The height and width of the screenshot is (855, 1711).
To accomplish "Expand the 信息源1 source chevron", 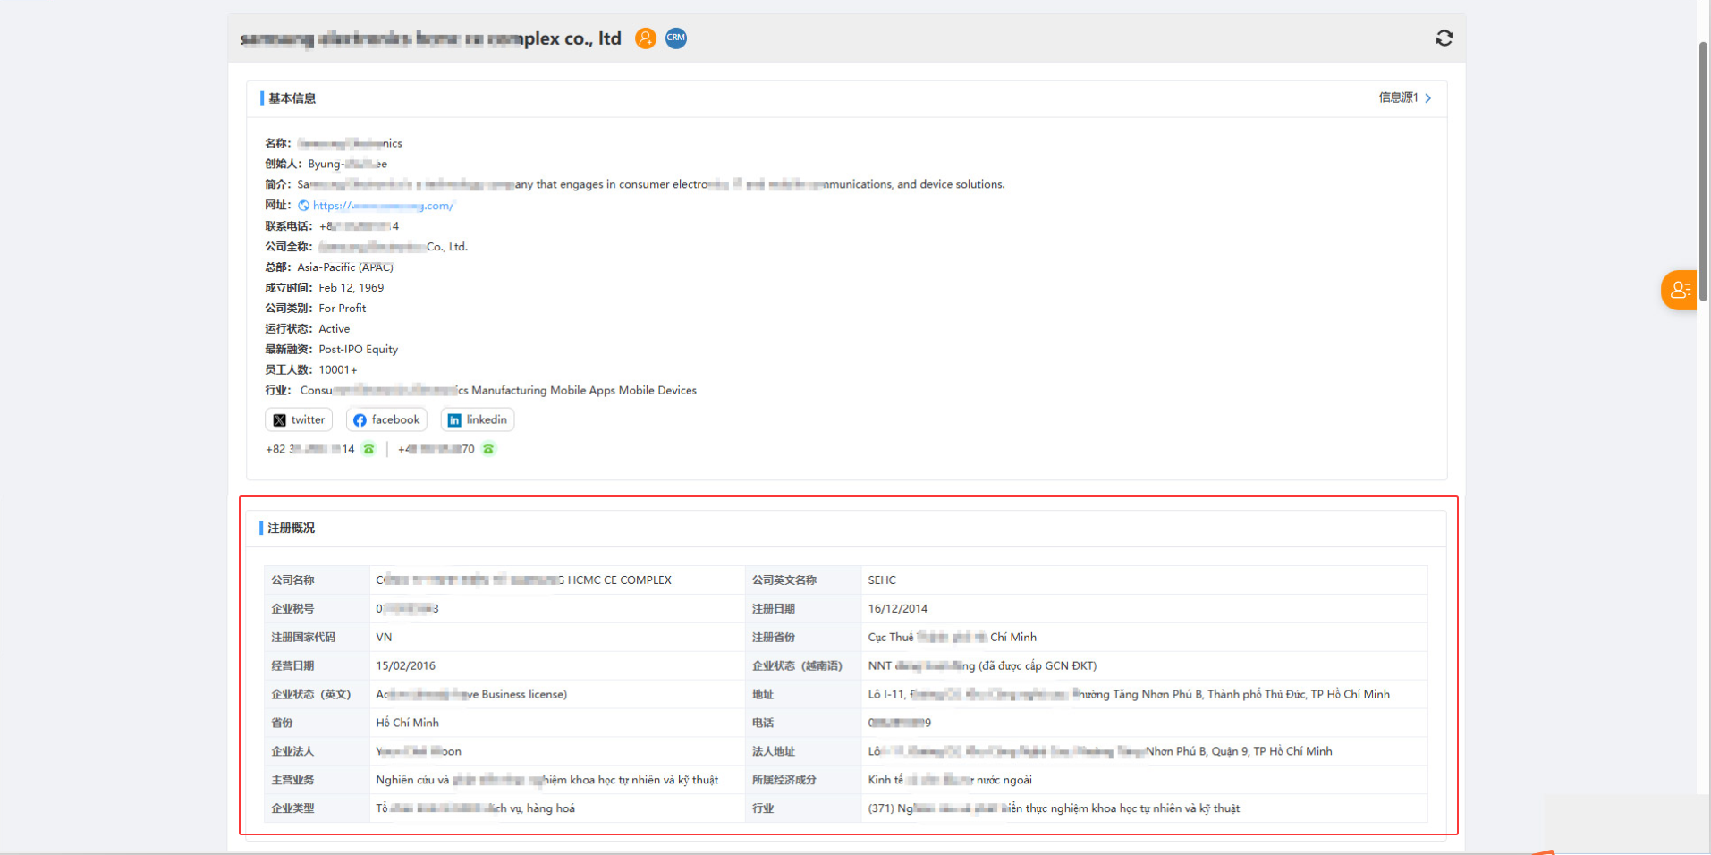I will [1427, 98].
